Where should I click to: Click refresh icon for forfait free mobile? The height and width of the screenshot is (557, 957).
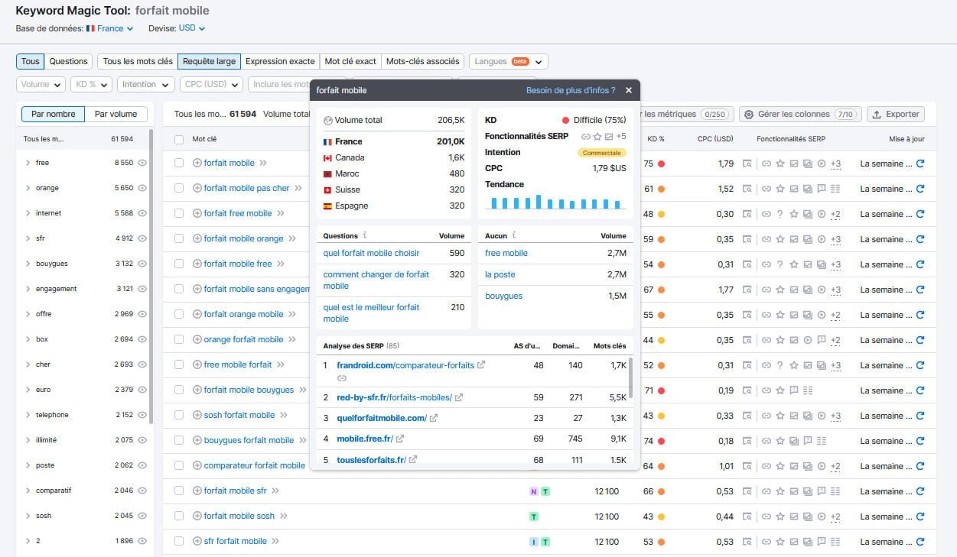tap(920, 214)
